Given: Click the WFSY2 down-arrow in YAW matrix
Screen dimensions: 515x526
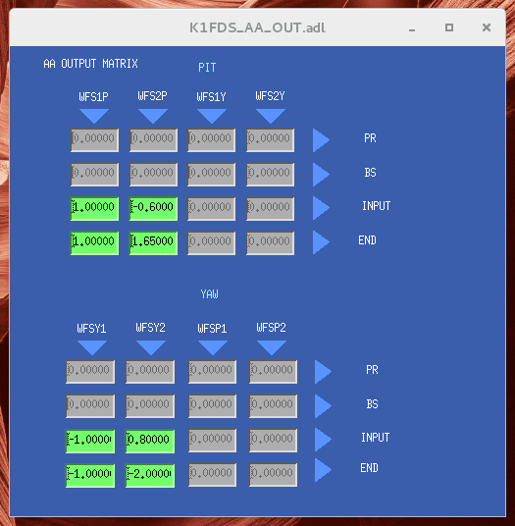Looking at the screenshot, I should click(x=151, y=347).
